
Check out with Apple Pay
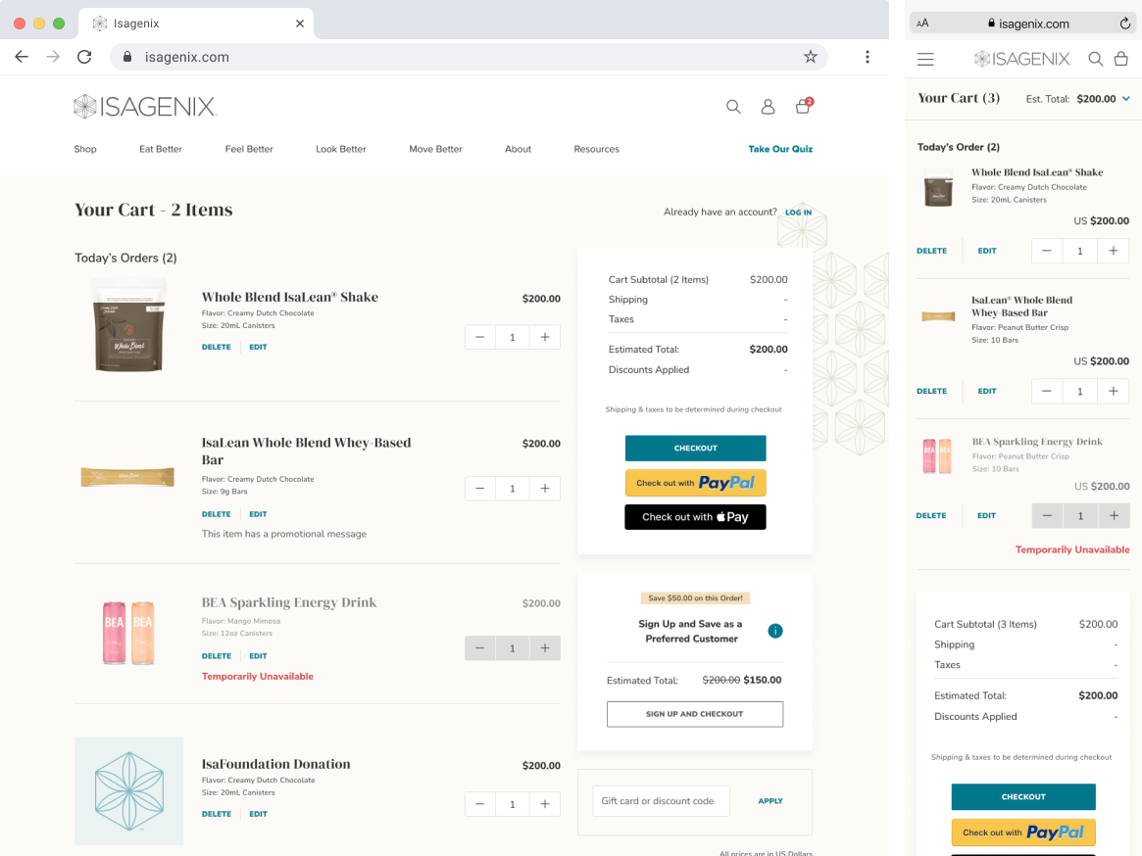click(696, 517)
